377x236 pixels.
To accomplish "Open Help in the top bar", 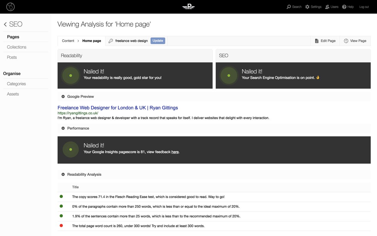I will coord(348,7).
